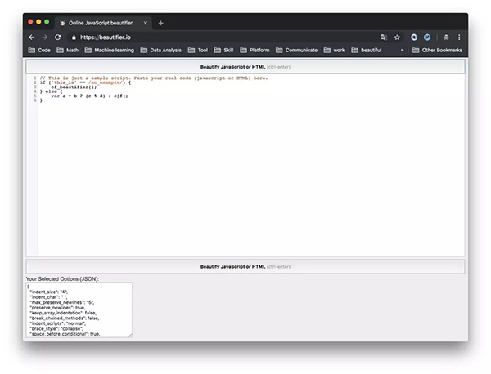Open the Tool bookmarks folder
491x374 pixels.
tap(198, 51)
